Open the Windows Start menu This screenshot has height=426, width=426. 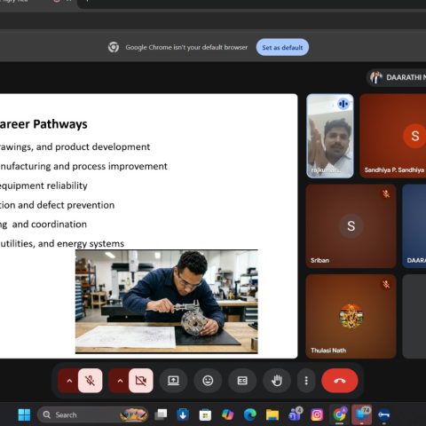pos(24,414)
